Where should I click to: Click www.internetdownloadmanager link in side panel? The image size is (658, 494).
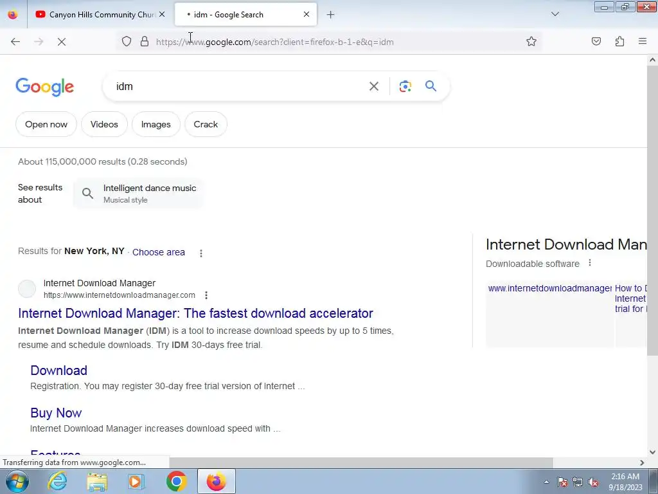click(550, 288)
